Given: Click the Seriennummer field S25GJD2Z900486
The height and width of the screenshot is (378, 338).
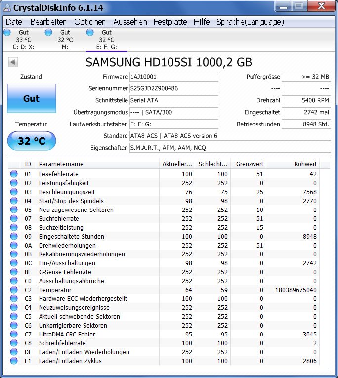Looking at the screenshot, I should click(x=174, y=88).
